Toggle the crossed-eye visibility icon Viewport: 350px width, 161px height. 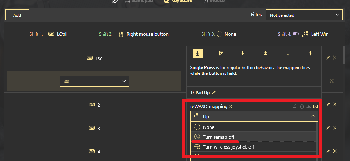[x=115, y=1]
